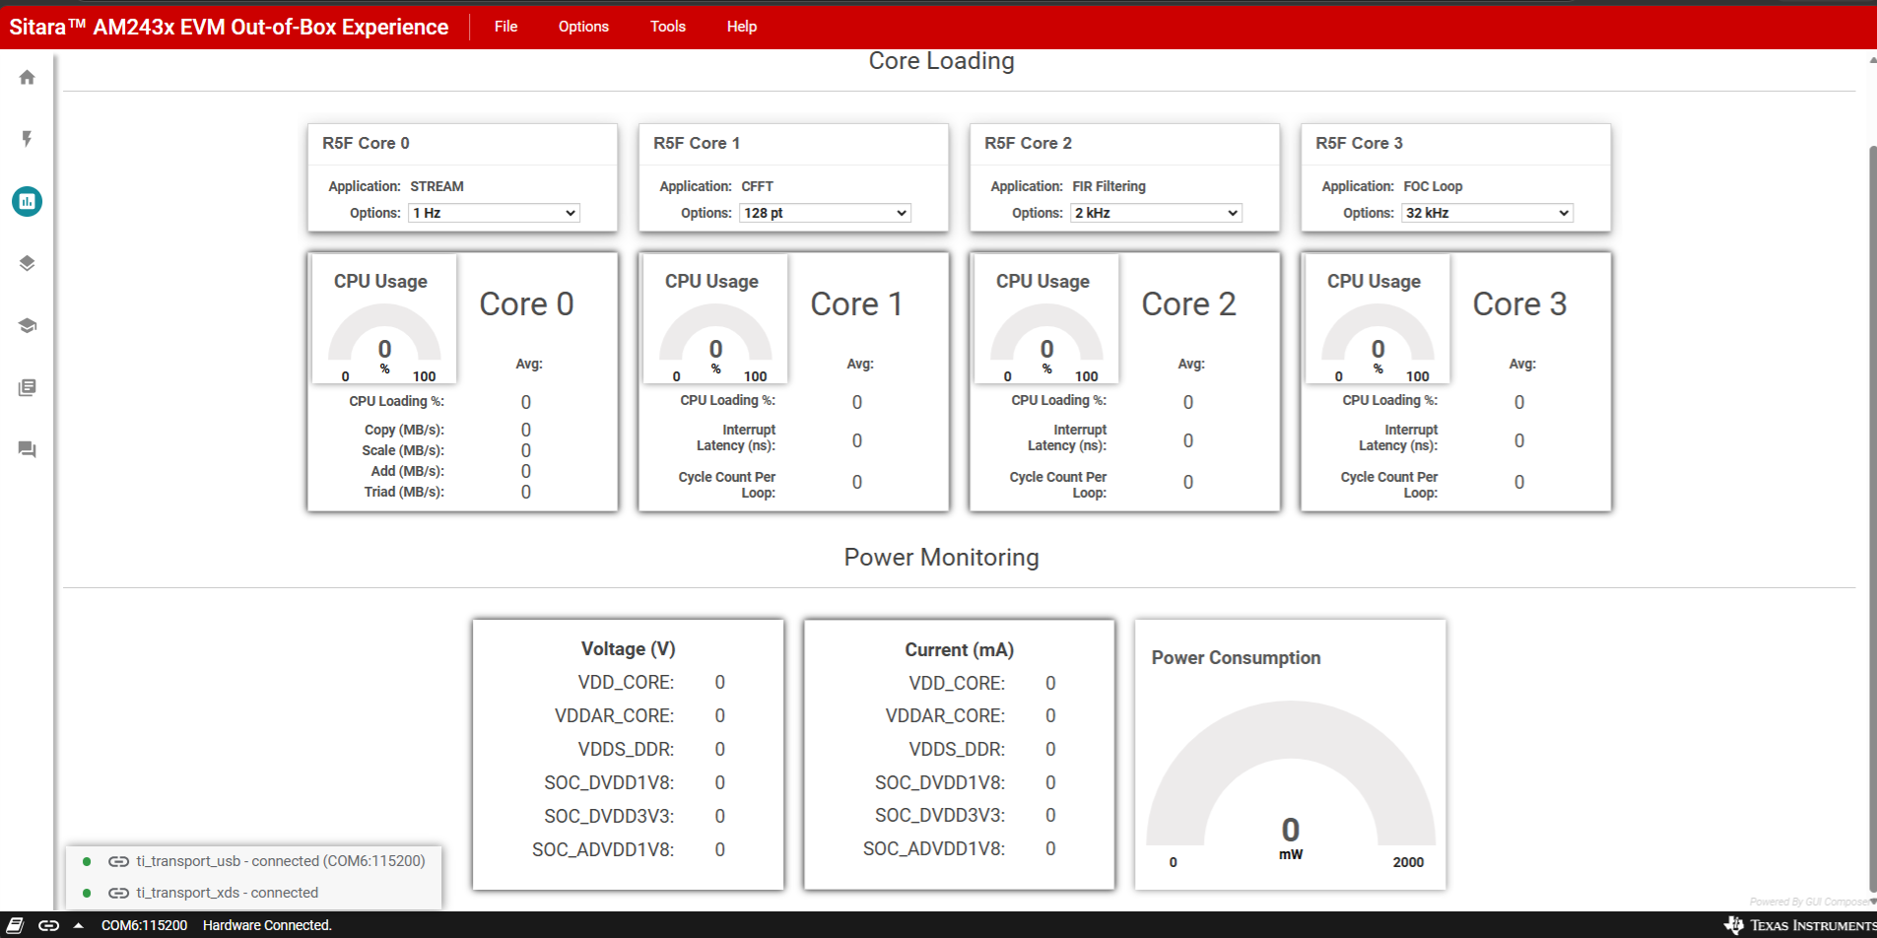
Task: Expand the FIR Filtering 2 kHz dropdown
Action: point(1156,213)
